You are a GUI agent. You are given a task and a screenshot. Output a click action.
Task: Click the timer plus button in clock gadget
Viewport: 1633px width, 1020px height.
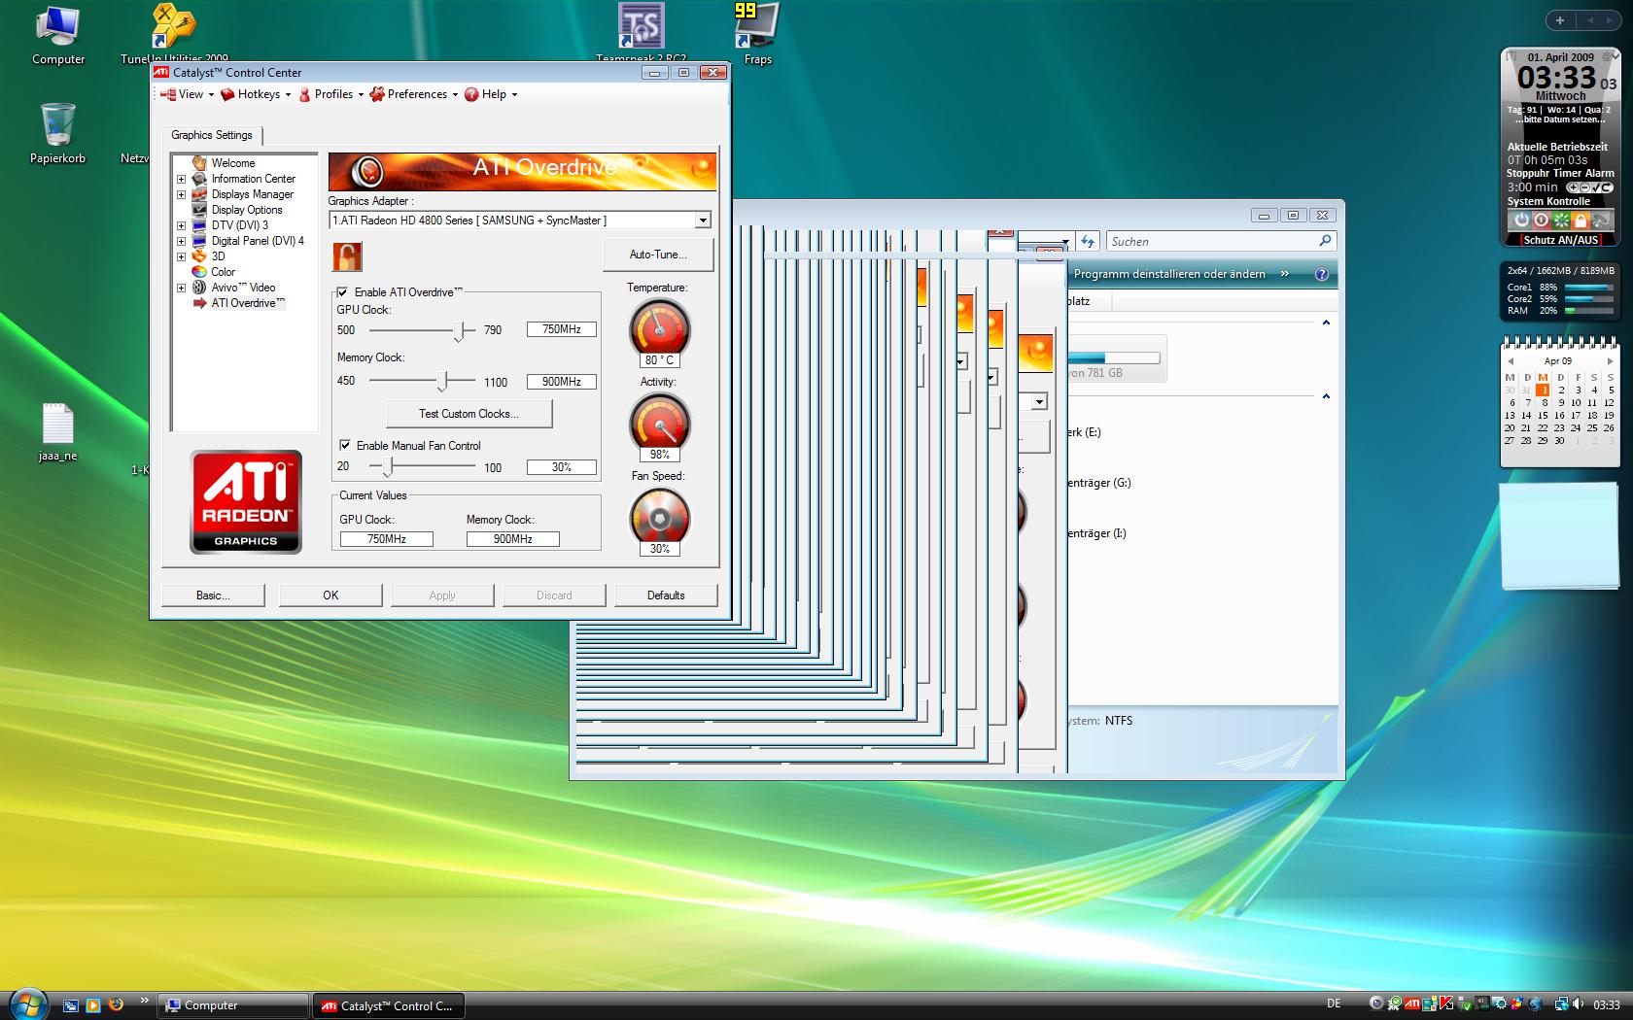point(1572,187)
